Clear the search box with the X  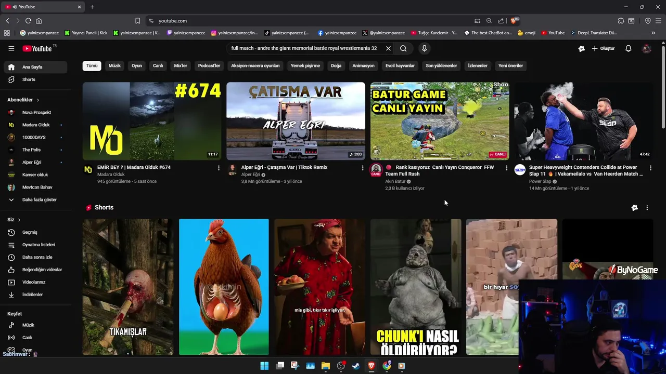[x=388, y=48]
